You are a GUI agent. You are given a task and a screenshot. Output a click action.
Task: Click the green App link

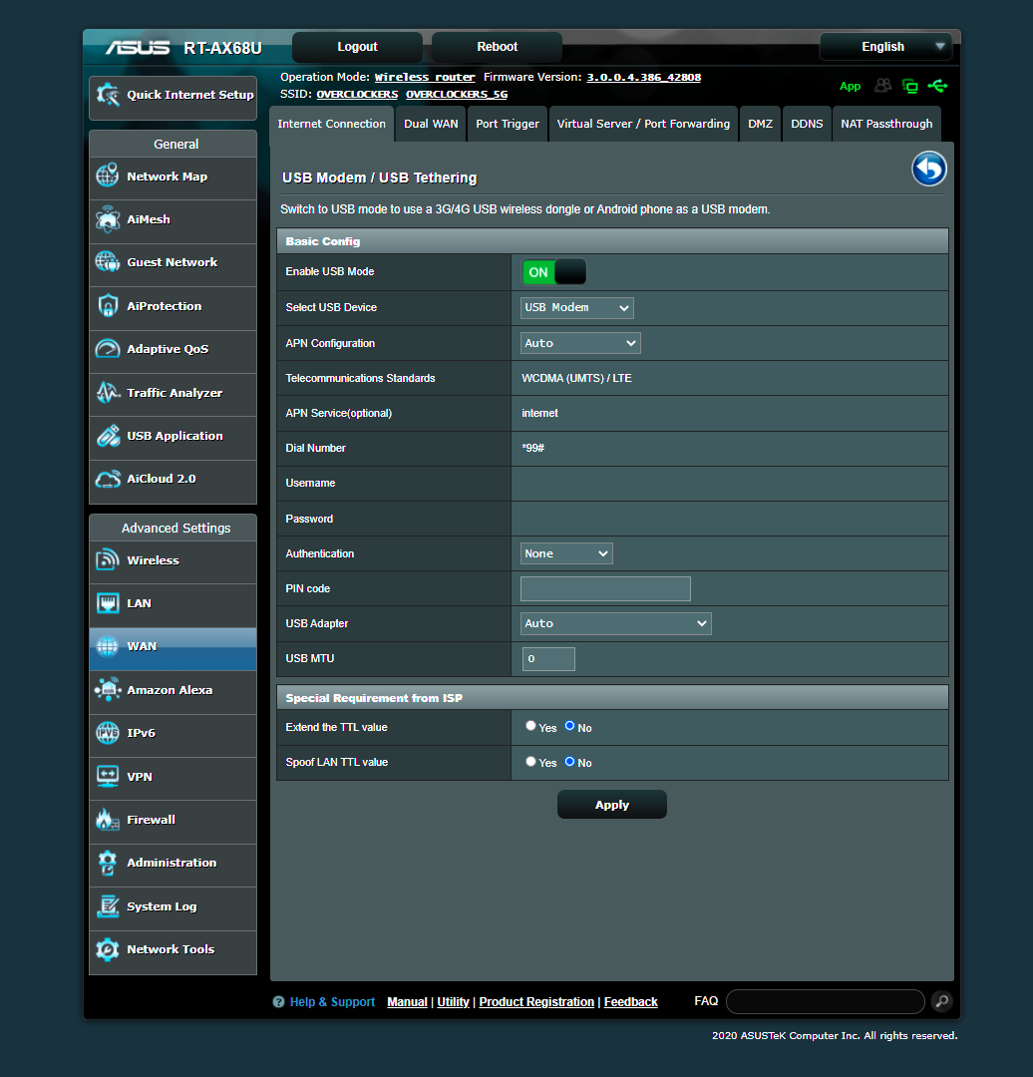850,87
